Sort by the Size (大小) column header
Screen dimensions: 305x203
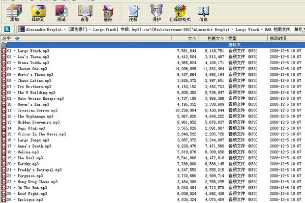pos(185,38)
